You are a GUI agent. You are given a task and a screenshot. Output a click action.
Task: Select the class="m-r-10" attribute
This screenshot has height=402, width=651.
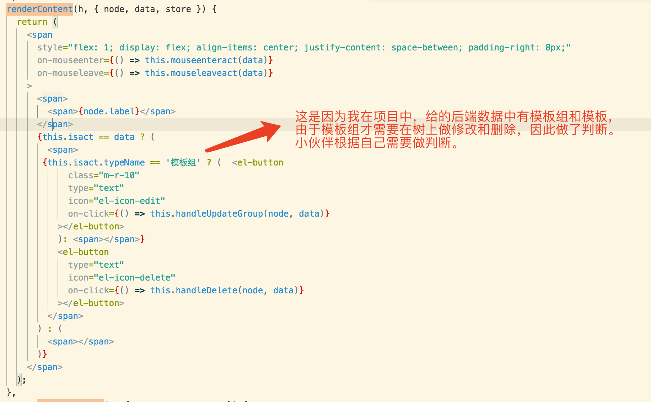click(103, 175)
